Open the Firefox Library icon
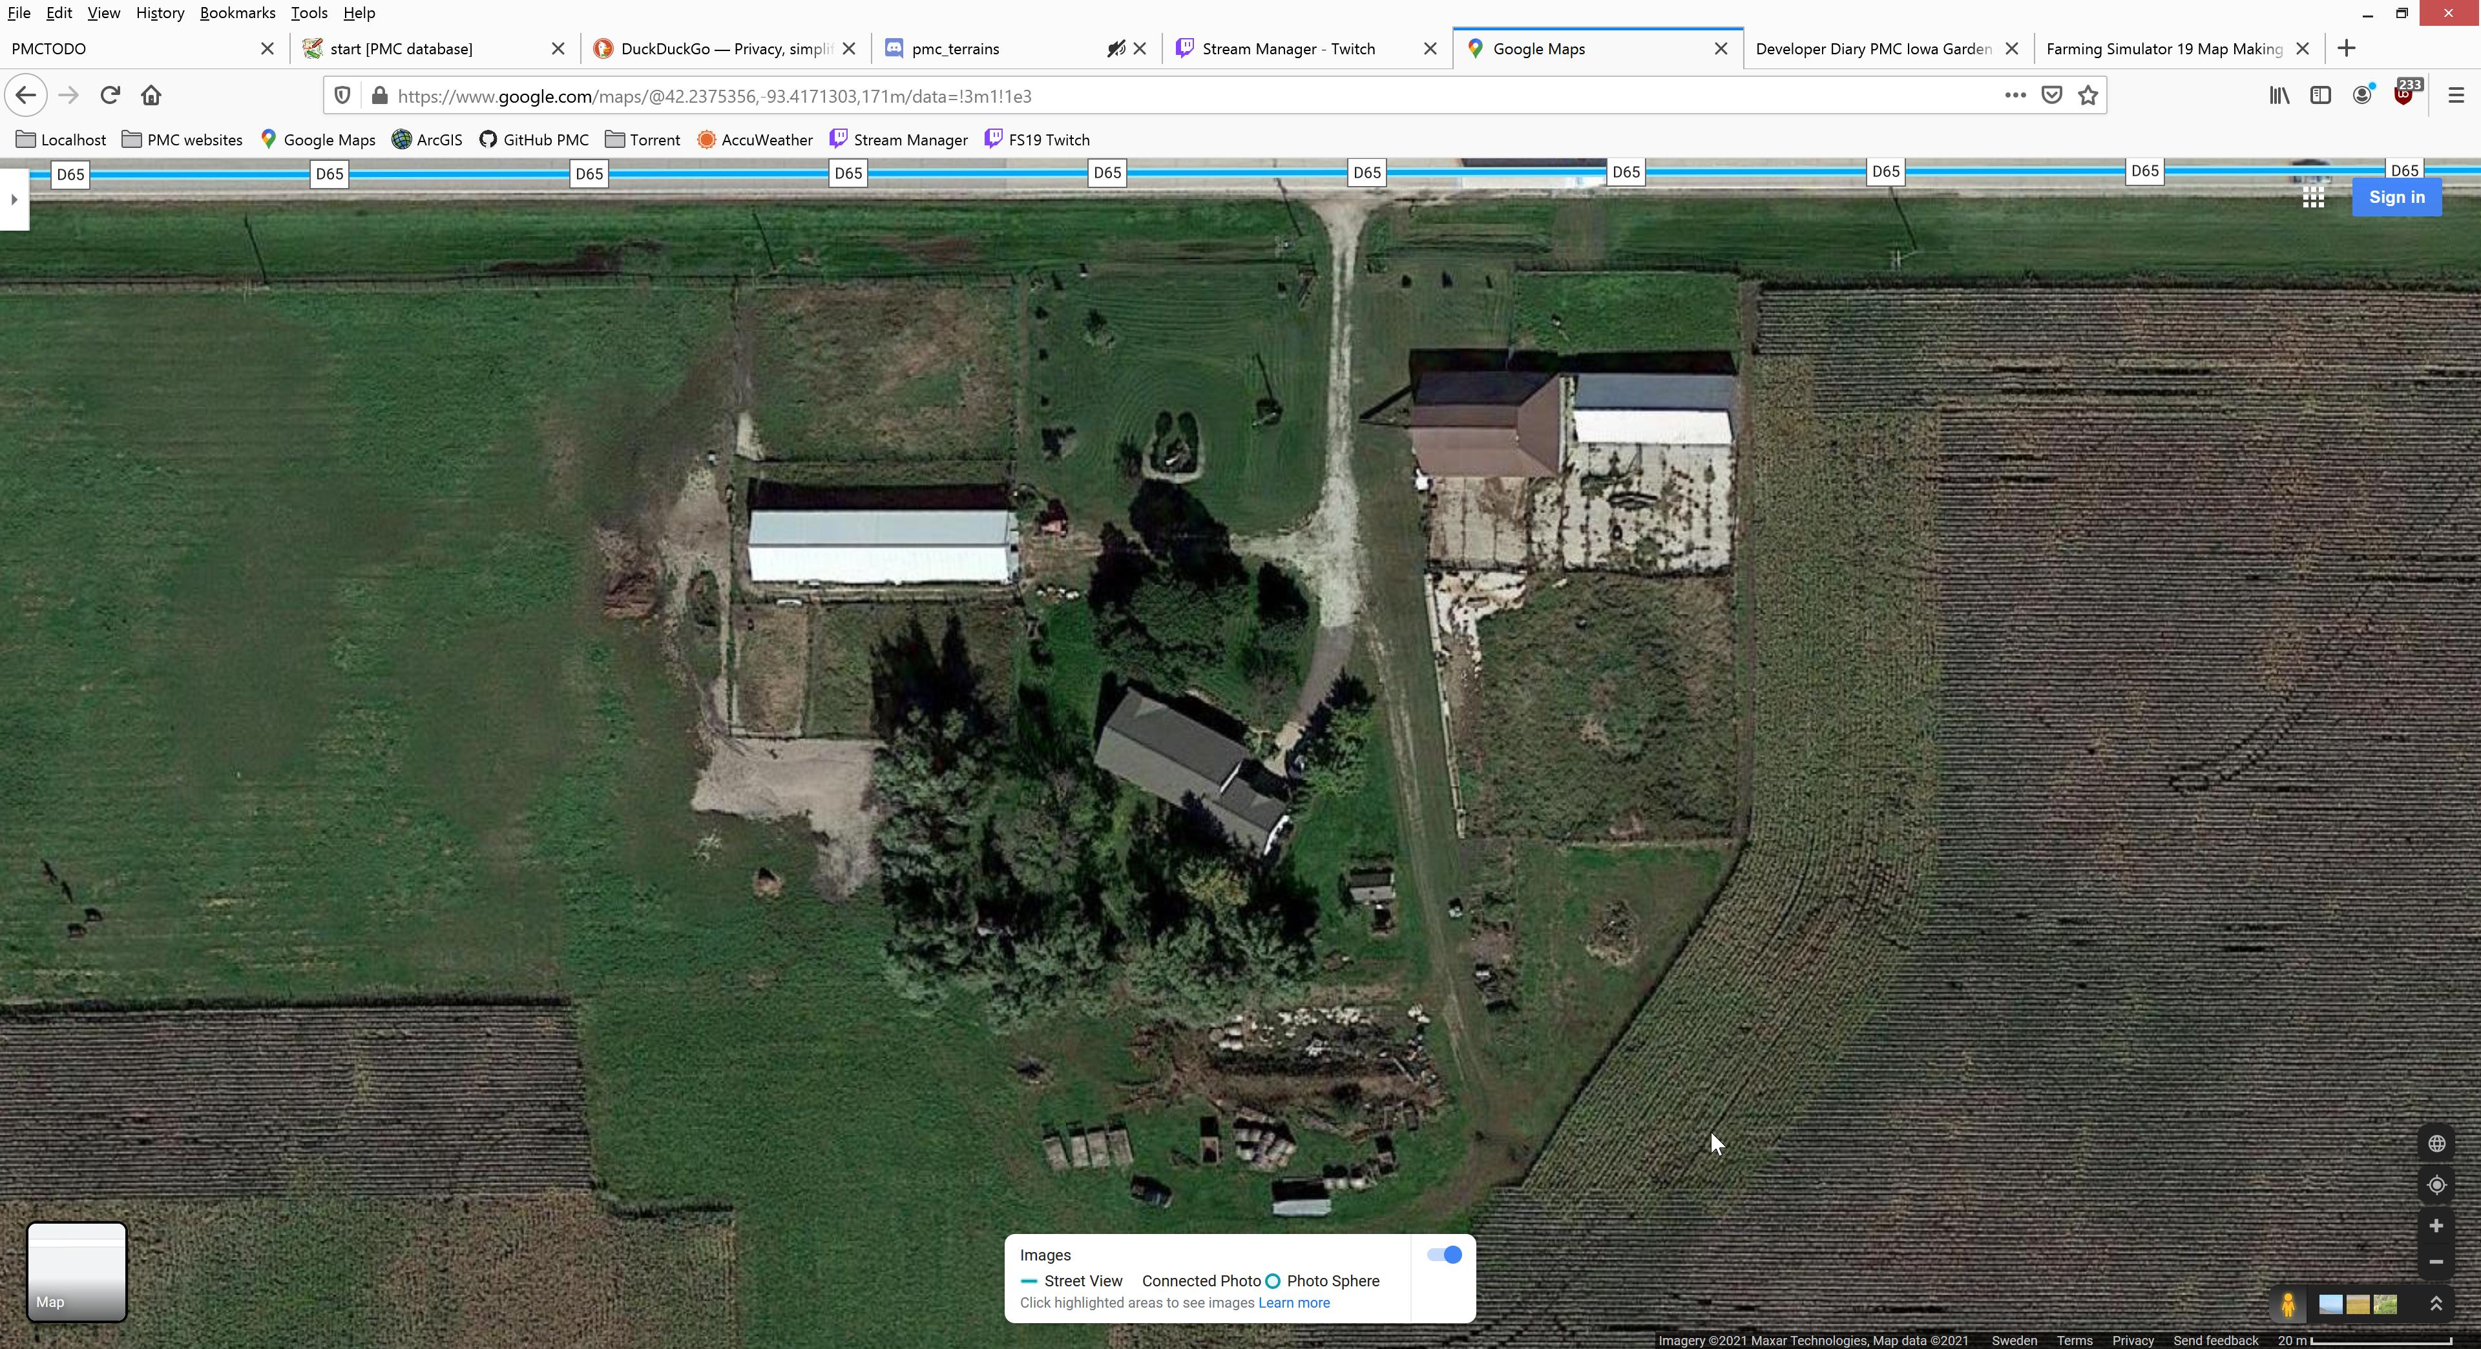Viewport: 2481px width, 1349px height. pyautogui.click(x=2279, y=96)
